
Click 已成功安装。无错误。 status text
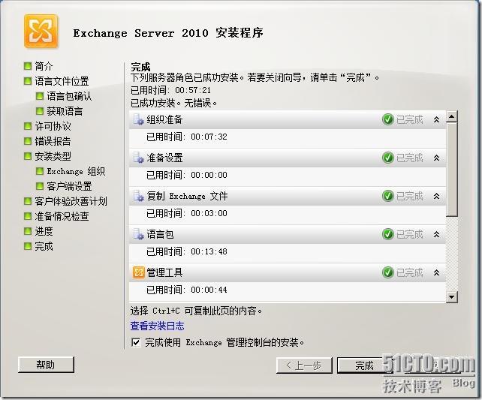[x=174, y=103]
